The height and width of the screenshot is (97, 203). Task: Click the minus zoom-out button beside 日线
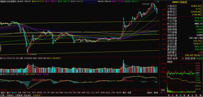tap(165, 92)
